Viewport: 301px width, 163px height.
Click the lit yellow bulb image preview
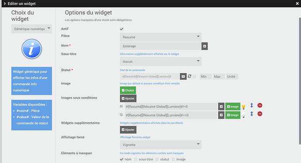pyautogui.click(x=243, y=106)
